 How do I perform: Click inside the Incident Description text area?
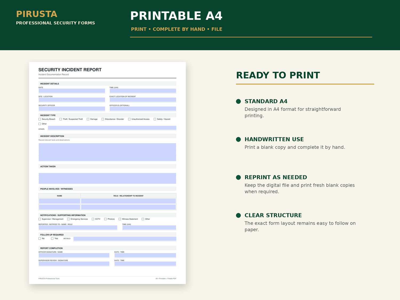107,152
